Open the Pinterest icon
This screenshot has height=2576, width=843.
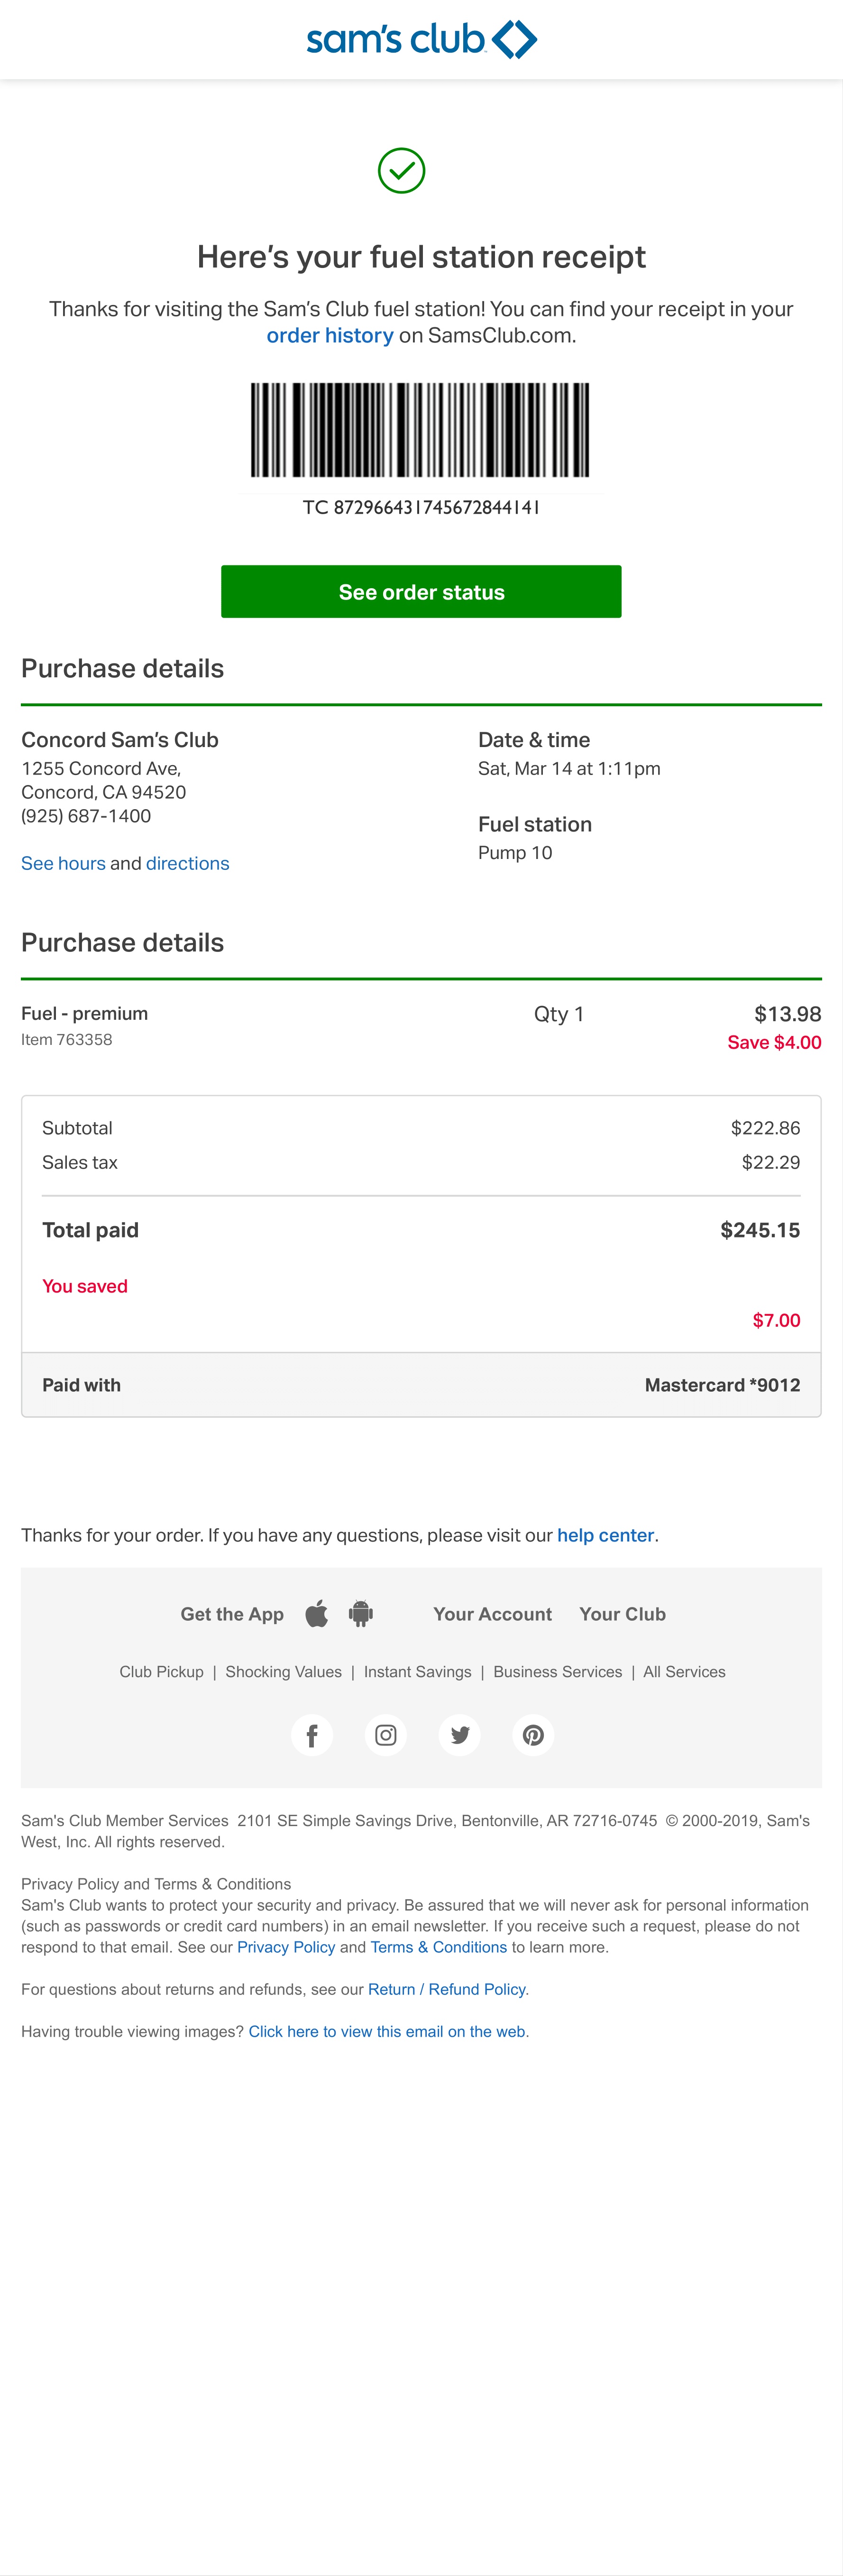click(x=533, y=1735)
